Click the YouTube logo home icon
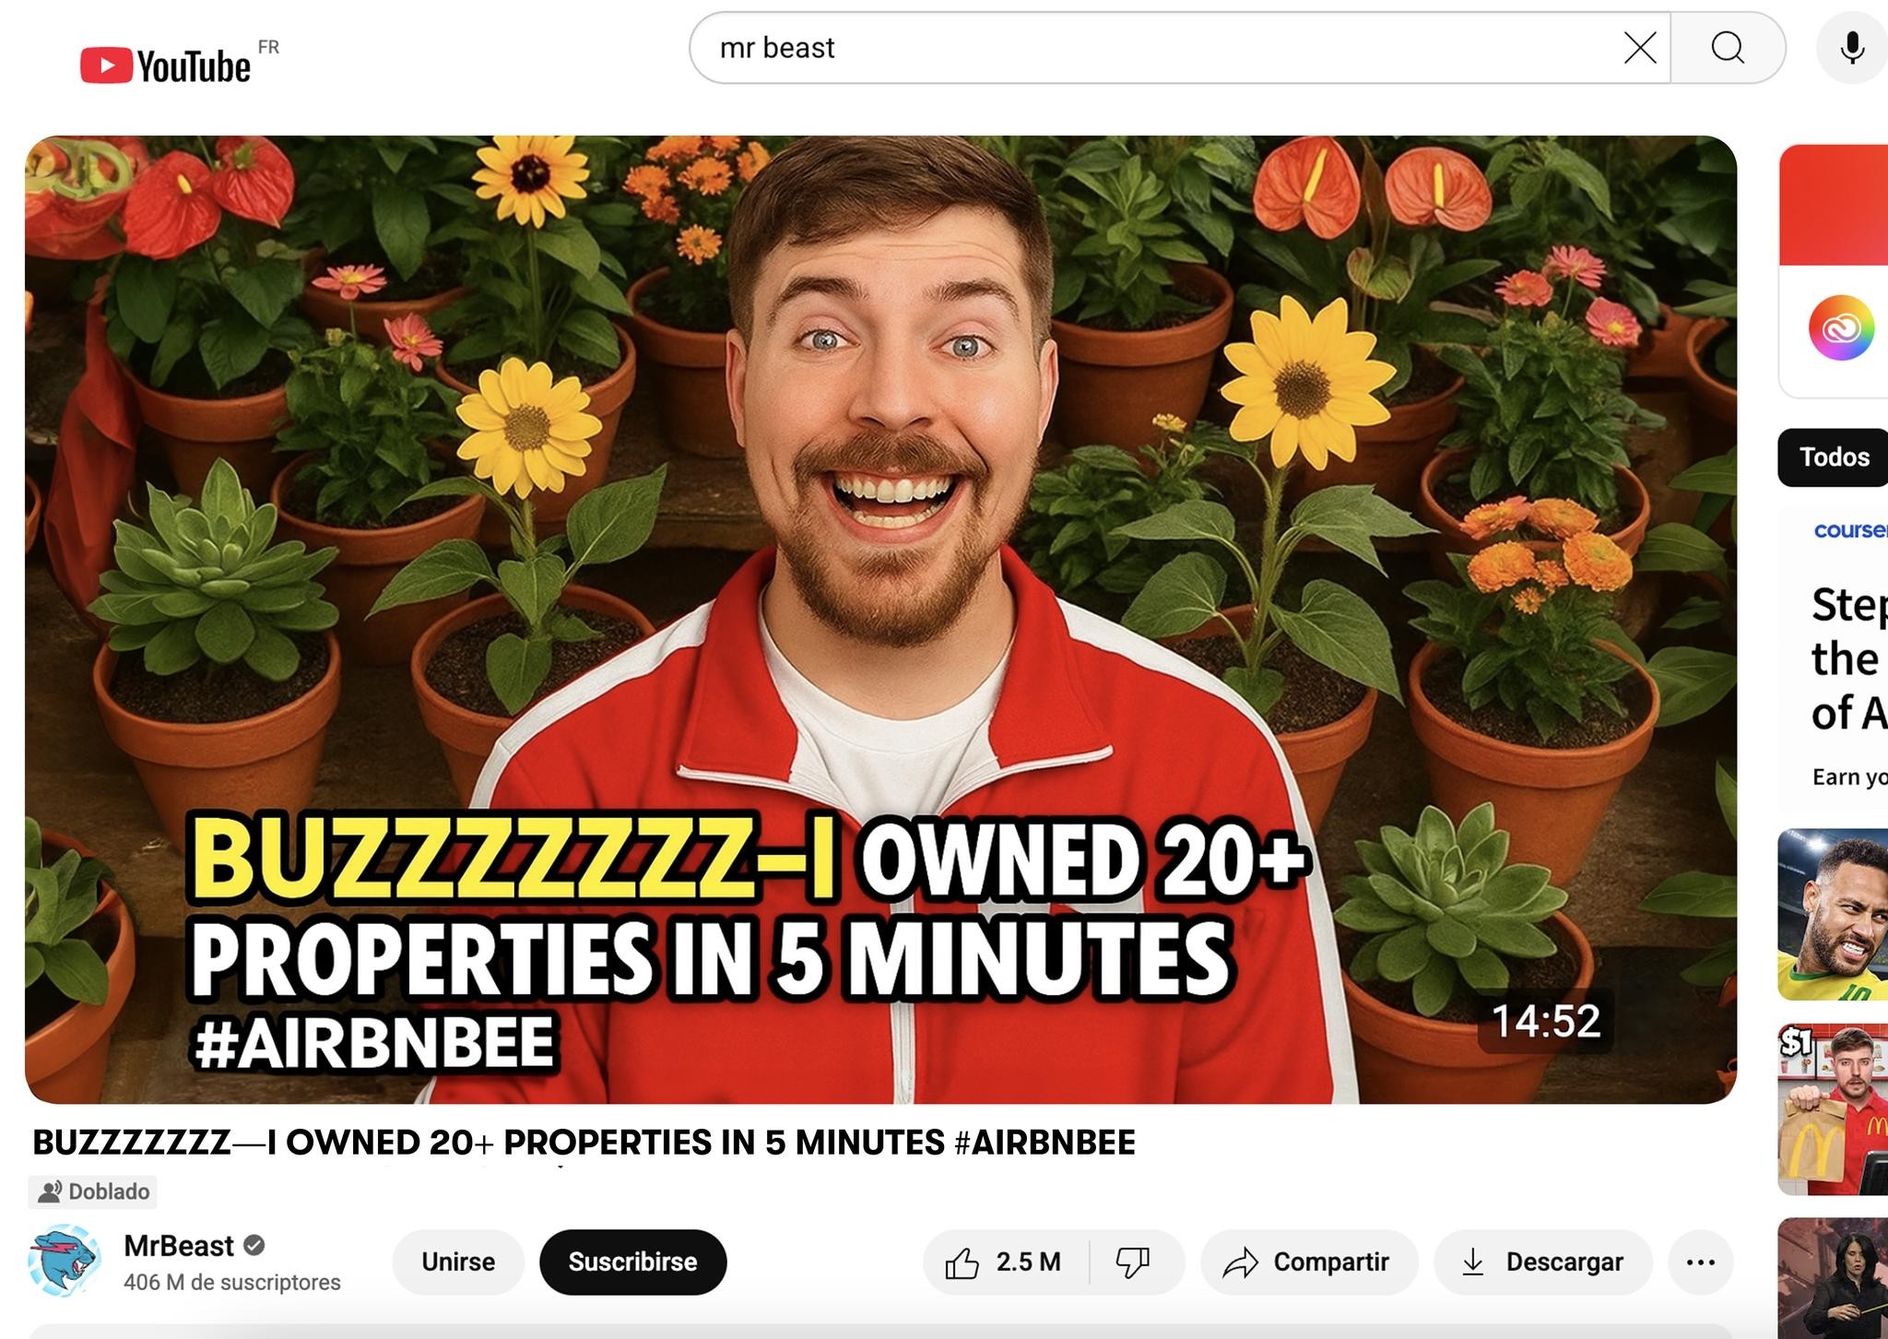The height and width of the screenshot is (1339, 1888). pos(166,65)
